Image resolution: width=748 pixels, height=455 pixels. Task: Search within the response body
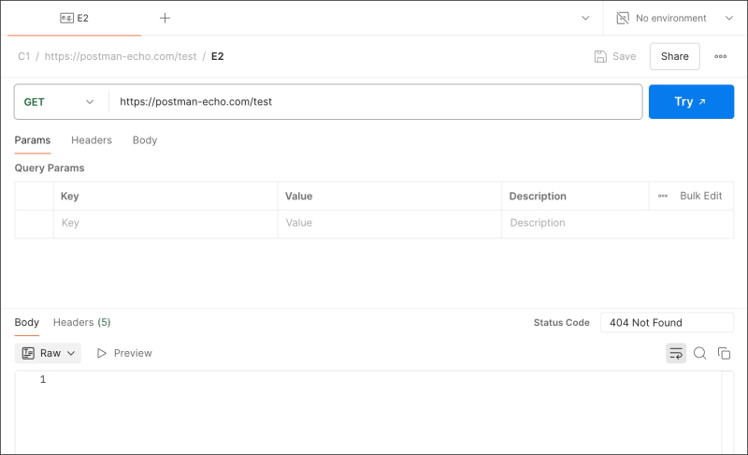[x=699, y=353]
